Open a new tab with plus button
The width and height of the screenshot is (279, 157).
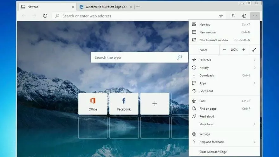(138, 7)
